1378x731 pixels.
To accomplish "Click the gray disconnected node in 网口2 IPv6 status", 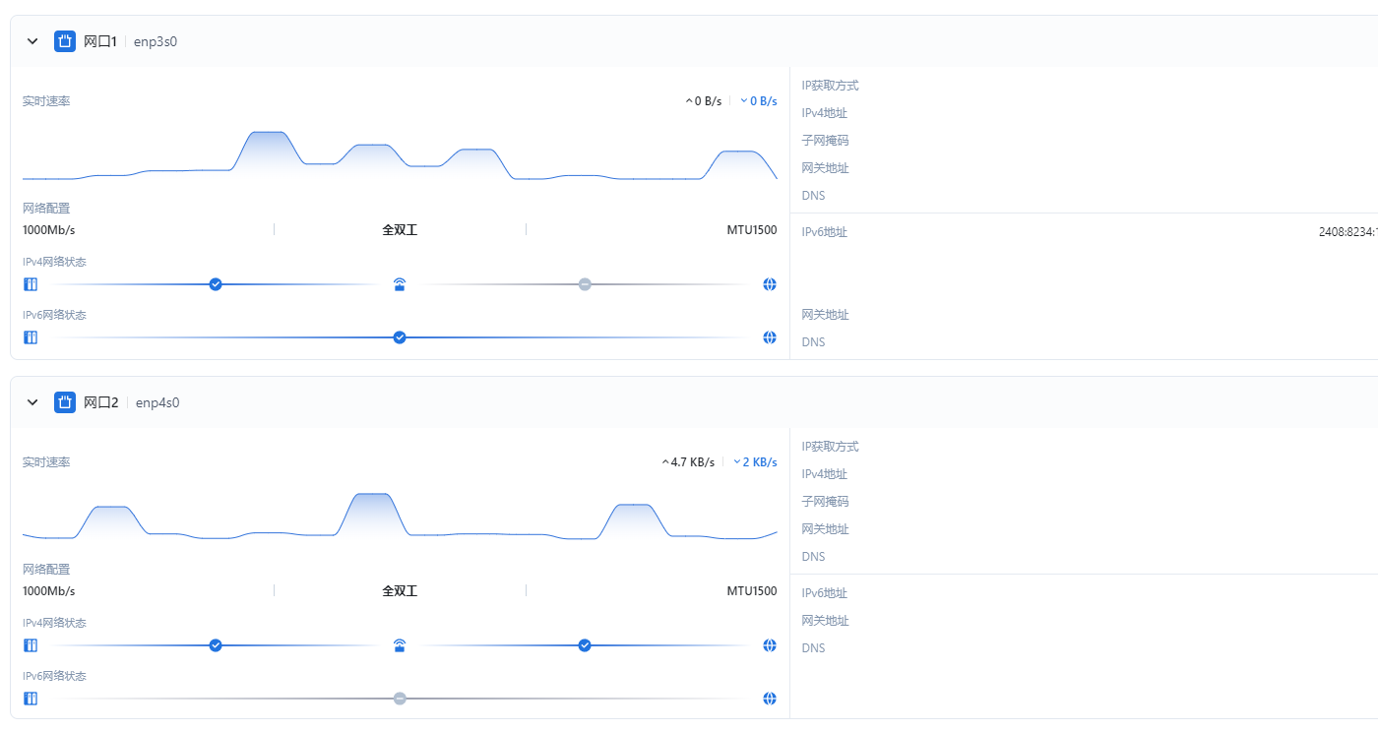I will coord(400,699).
